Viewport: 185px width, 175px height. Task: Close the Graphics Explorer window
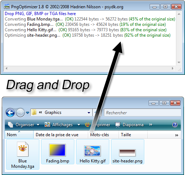point(175,103)
